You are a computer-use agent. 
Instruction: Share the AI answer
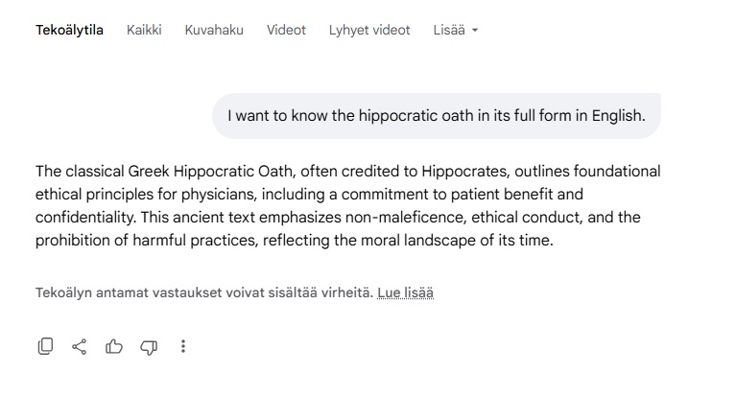coord(80,347)
